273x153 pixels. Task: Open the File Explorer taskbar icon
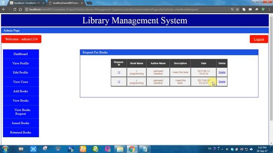[x=120, y=149]
